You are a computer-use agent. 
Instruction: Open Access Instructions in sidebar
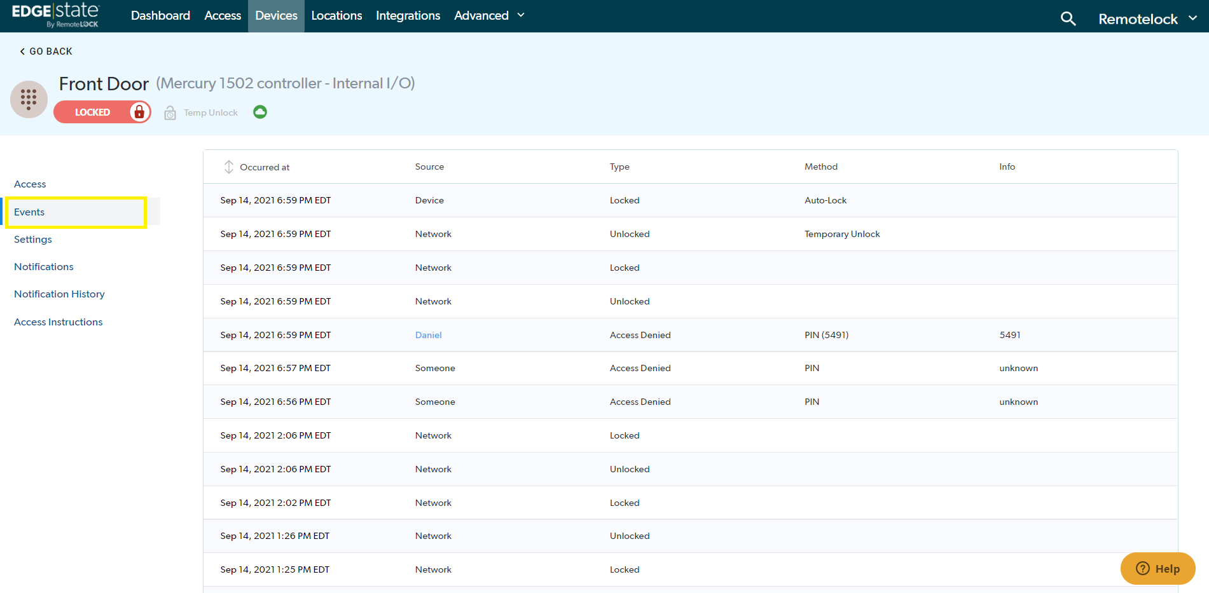click(58, 322)
